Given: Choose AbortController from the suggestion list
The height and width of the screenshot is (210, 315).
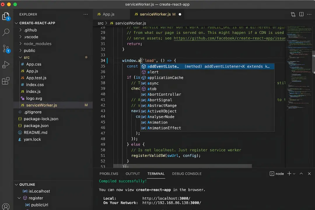Looking at the screenshot, I should coord(207,94).
